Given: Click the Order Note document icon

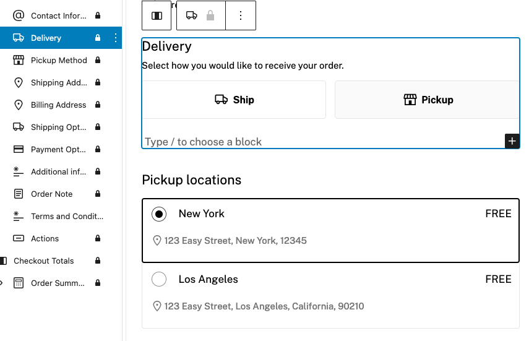Looking at the screenshot, I should coord(19,194).
